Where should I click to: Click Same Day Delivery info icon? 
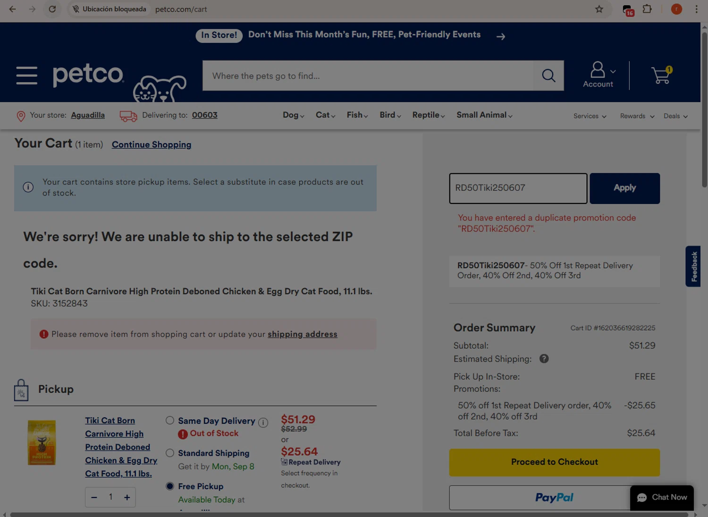263,423
